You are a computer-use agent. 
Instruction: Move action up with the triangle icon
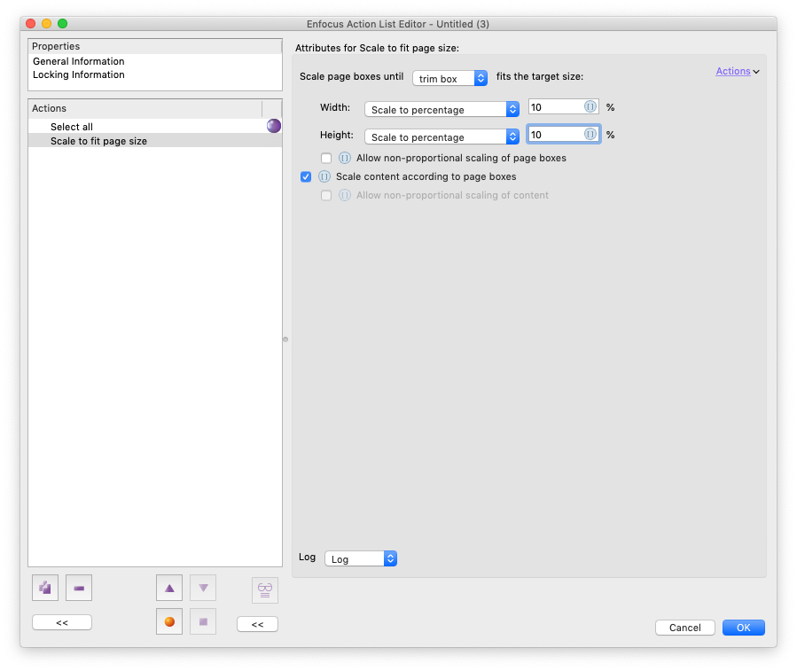pos(169,589)
